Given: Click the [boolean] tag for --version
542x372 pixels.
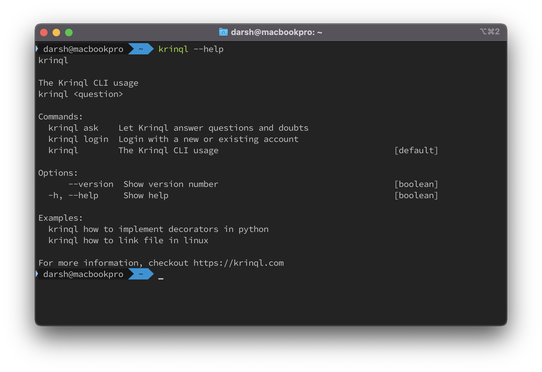Looking at the screenshot, I should tap(416, 184).
